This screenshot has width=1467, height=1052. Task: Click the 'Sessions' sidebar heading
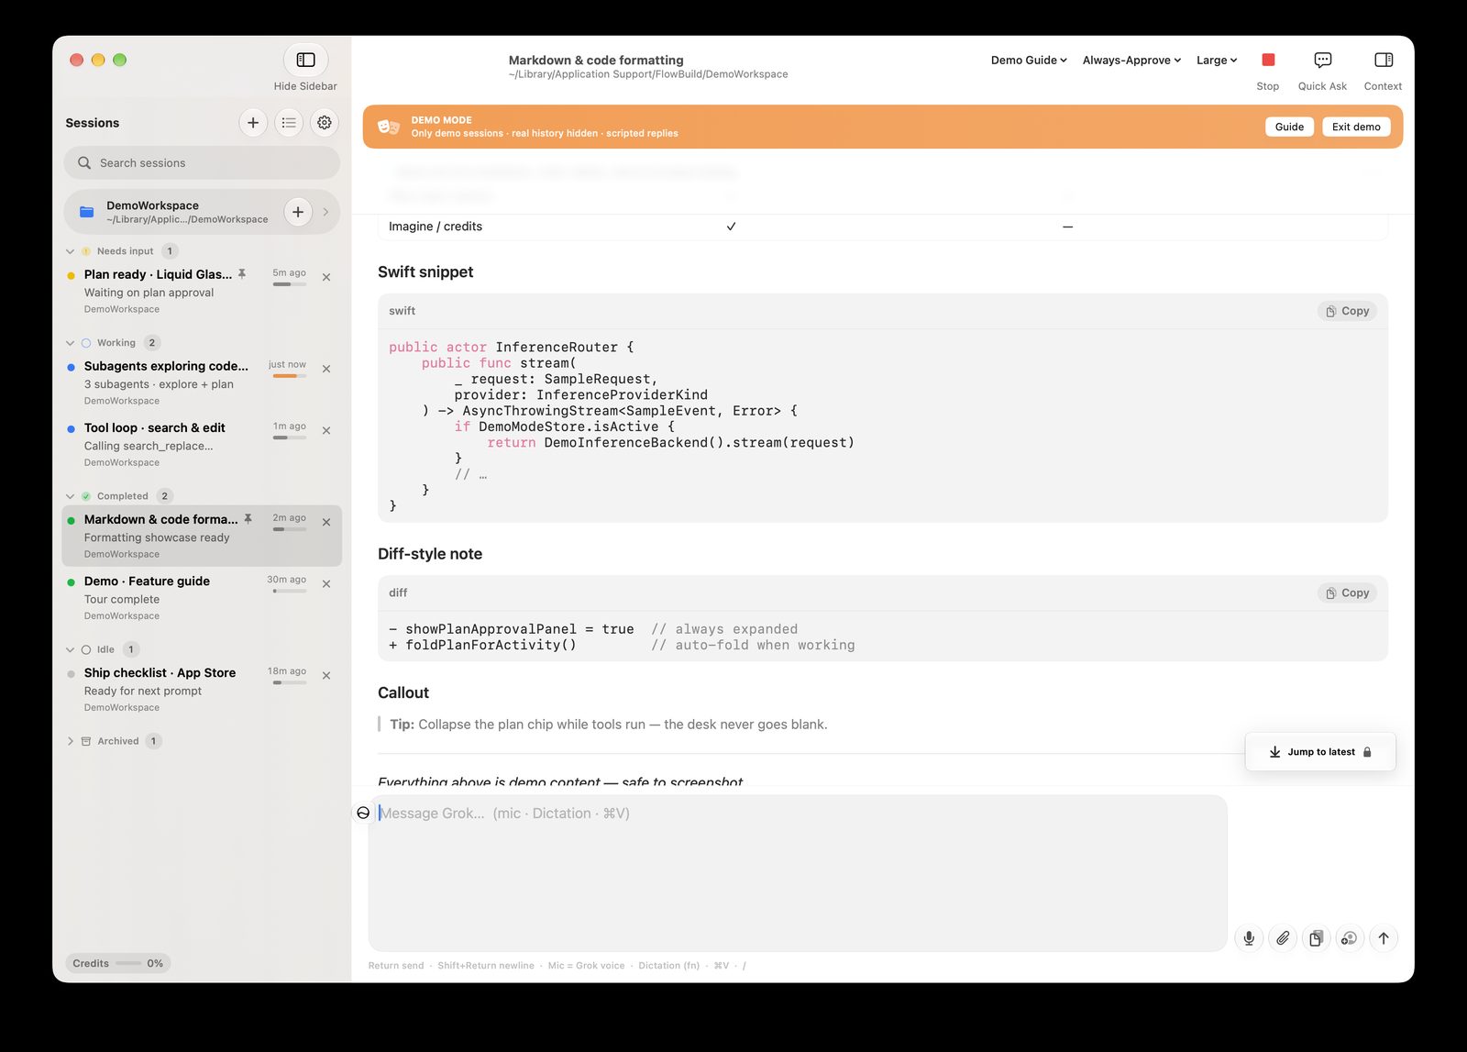pyautogui.click(x=93, y=123)
